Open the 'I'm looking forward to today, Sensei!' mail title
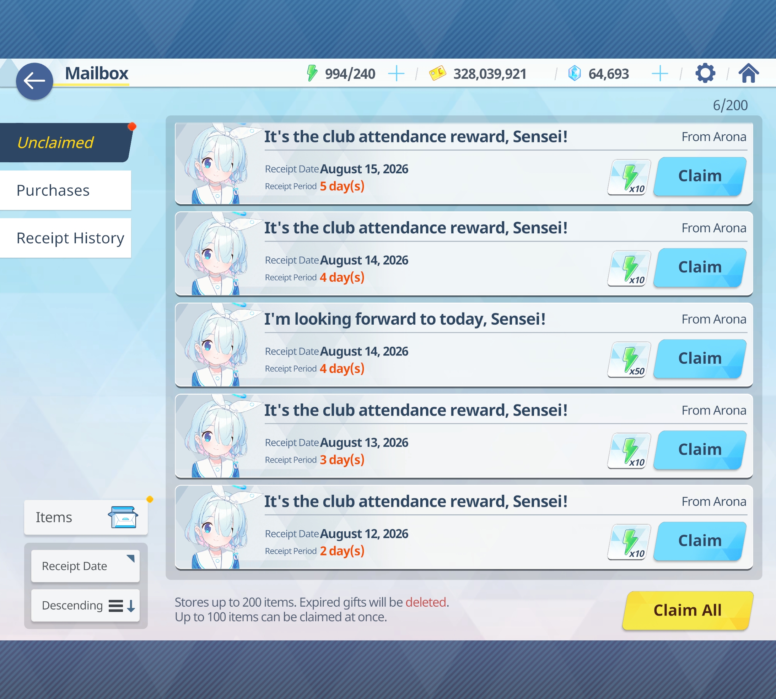 coord(405,319)
